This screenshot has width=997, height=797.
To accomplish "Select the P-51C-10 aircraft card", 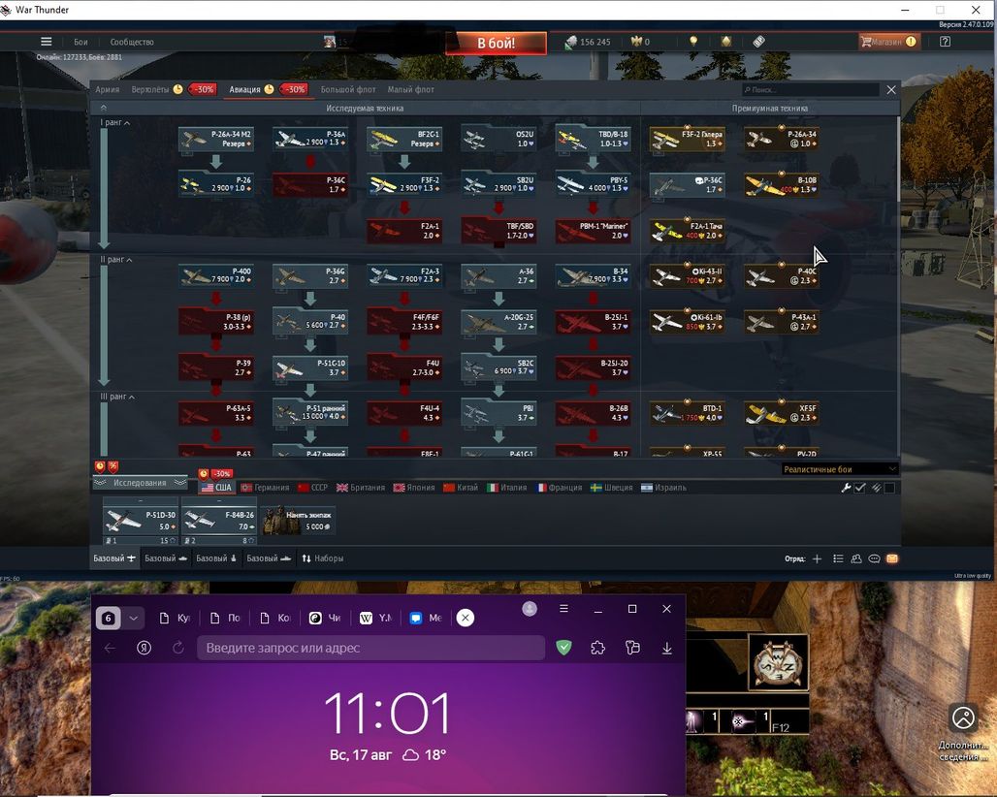I will [310, 368].
